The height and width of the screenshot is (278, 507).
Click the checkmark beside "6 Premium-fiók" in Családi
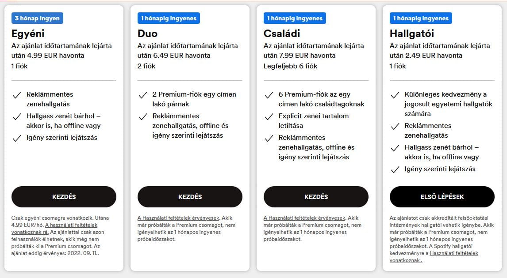coord(269,94)
